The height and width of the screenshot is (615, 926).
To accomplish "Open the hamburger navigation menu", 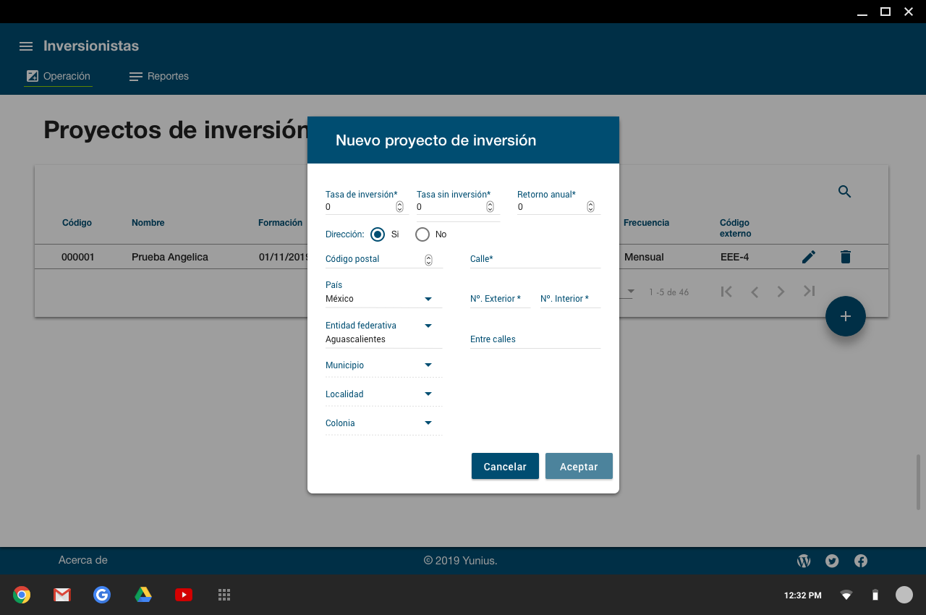I will pos(26,46).
